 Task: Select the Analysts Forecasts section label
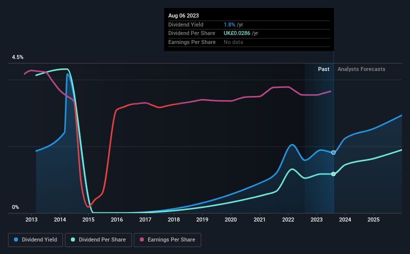(x=362, y=69)
